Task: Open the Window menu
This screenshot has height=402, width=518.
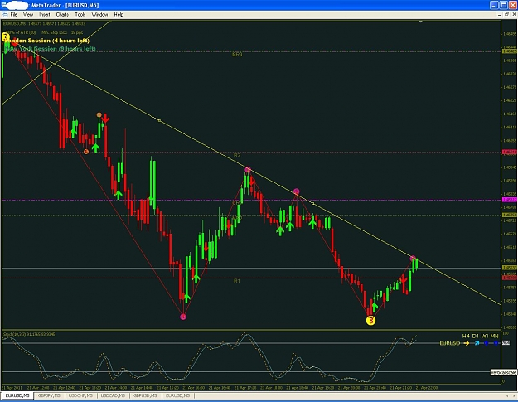Action: [99, 15]
